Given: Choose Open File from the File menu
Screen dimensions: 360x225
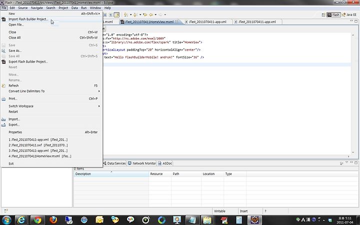Looking at the screenshot, I should point(51,25).
